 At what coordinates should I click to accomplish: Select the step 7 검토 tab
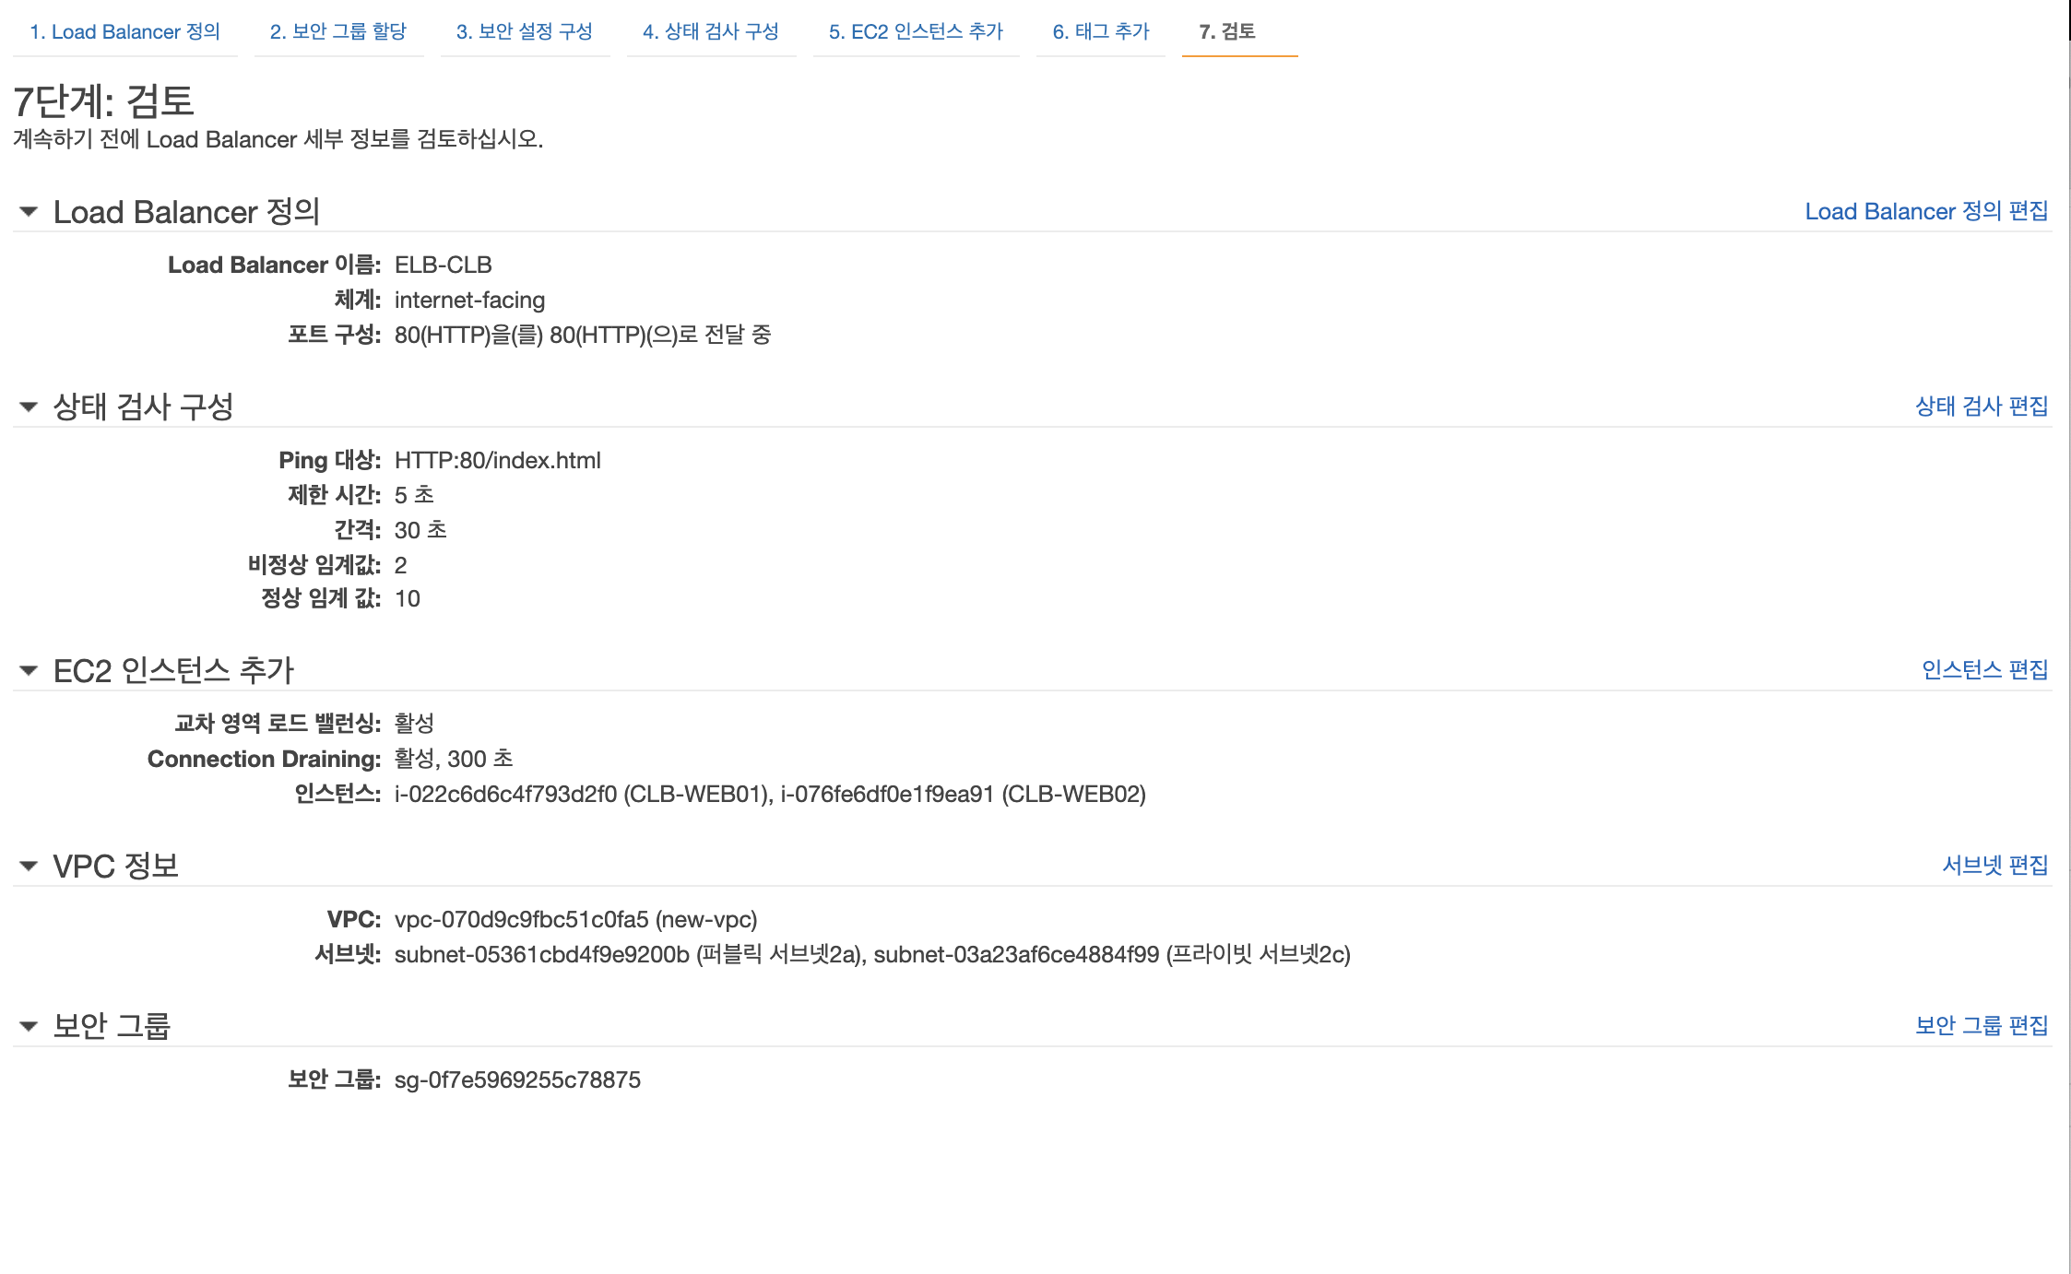pyautogui.click(x=1226, y=31)
